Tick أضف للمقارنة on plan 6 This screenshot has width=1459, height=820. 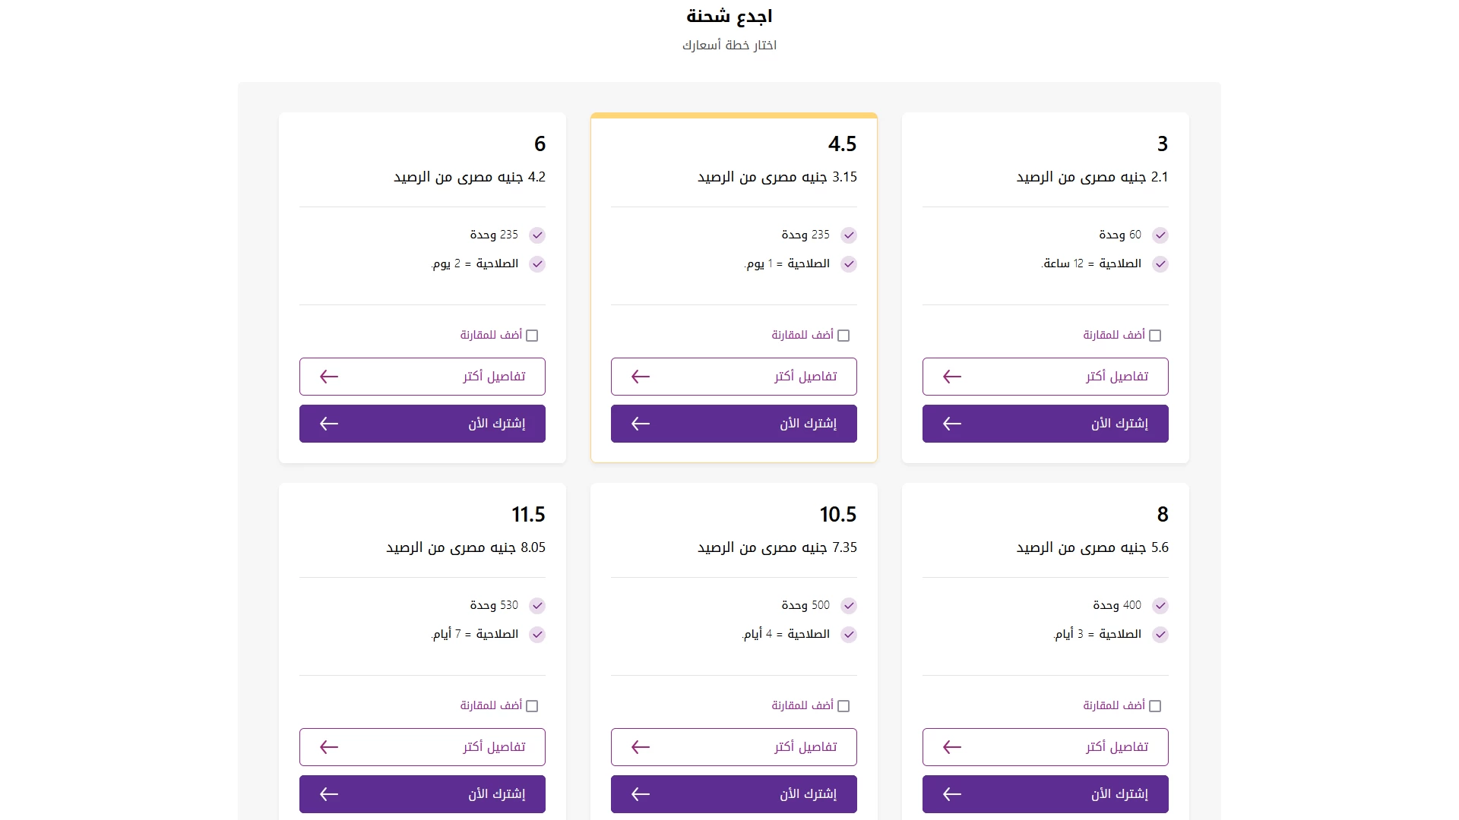tap(532, 336)
